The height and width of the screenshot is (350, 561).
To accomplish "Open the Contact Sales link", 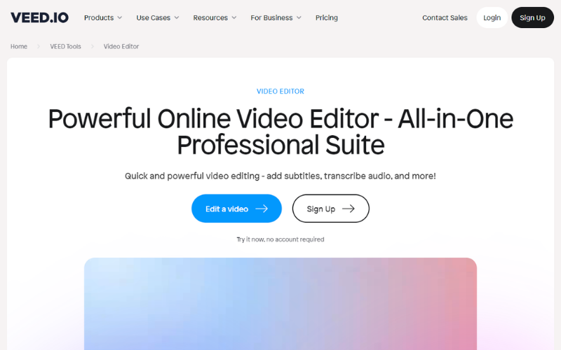I will click(445, 17).
